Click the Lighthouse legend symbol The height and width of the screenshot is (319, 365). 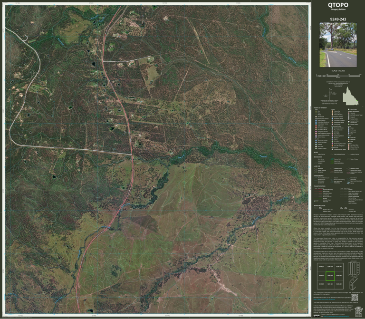349,132
